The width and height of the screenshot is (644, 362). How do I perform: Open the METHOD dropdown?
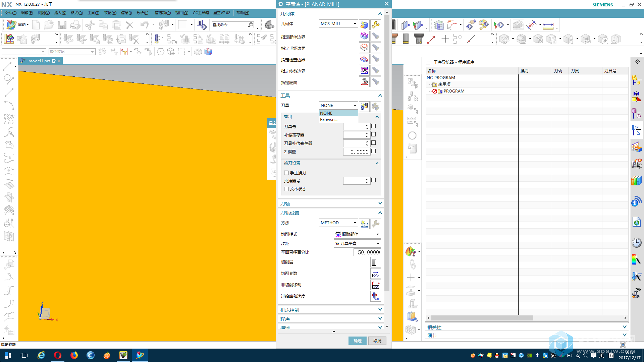338,223
